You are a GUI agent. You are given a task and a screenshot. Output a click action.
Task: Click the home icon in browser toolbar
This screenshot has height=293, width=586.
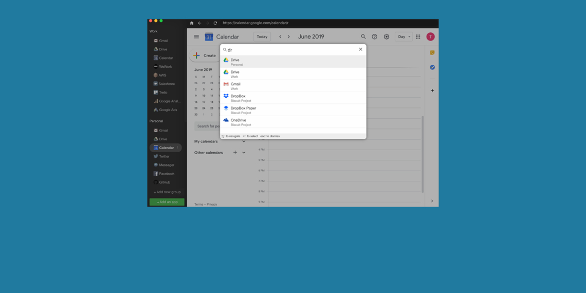(x=192, y=23)
